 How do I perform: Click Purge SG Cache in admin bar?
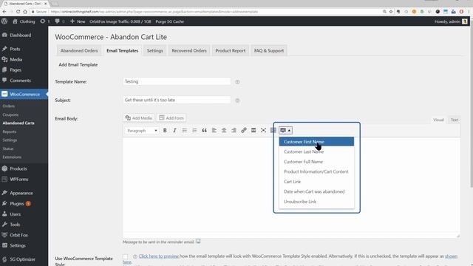tap(170, 21)
